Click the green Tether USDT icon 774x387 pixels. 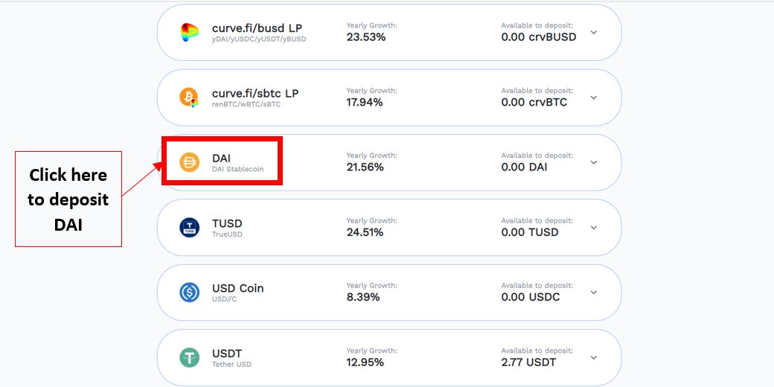click(189, 357)
